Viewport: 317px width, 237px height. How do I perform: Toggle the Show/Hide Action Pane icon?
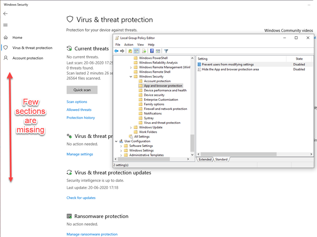[x=158, y=51]
